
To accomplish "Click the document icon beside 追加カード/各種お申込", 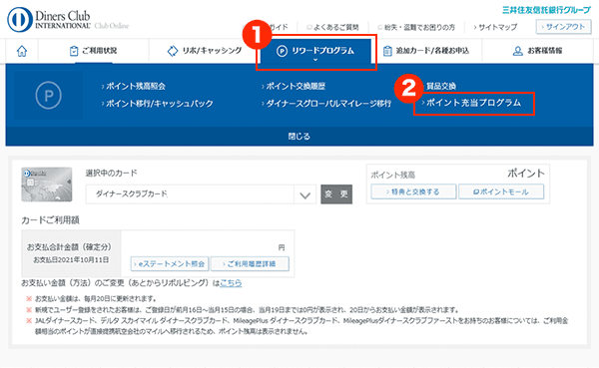I will pyautogui.click(x=387, y=51).
